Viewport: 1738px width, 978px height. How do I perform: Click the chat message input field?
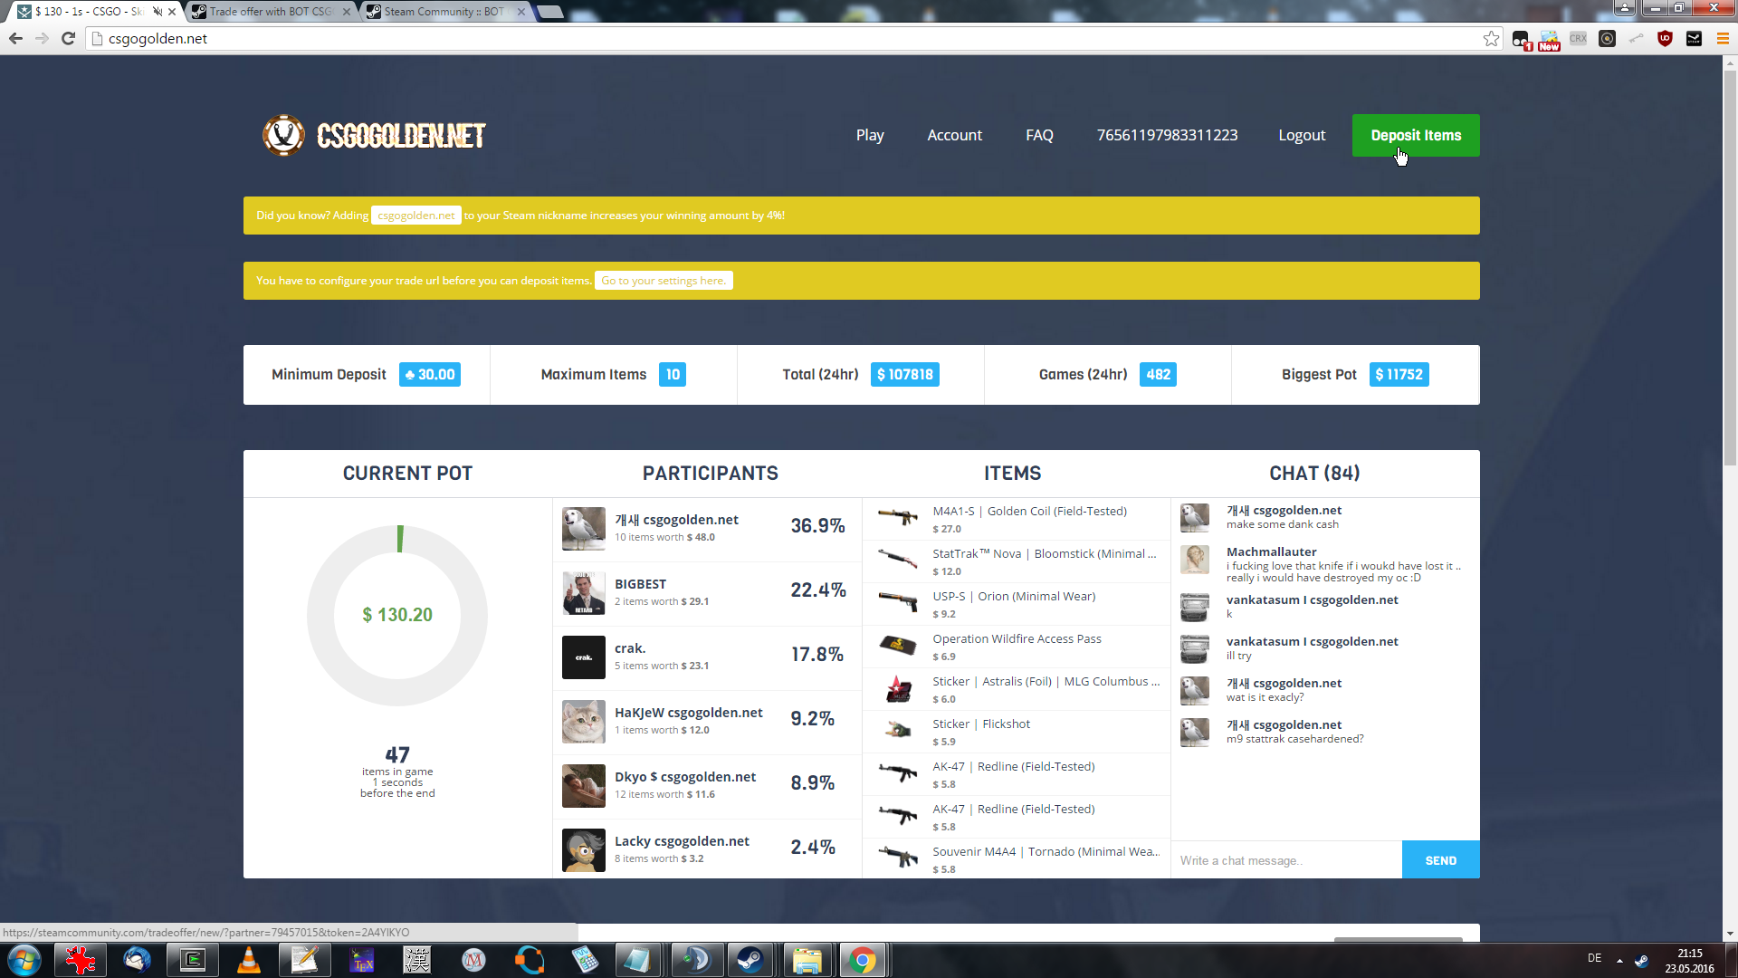(1285, 860)
